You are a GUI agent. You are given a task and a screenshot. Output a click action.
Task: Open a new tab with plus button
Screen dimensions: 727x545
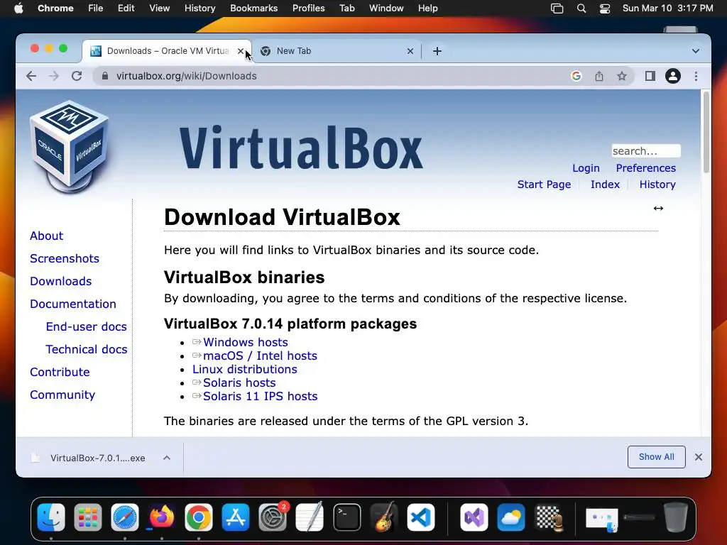coord(437,51)
